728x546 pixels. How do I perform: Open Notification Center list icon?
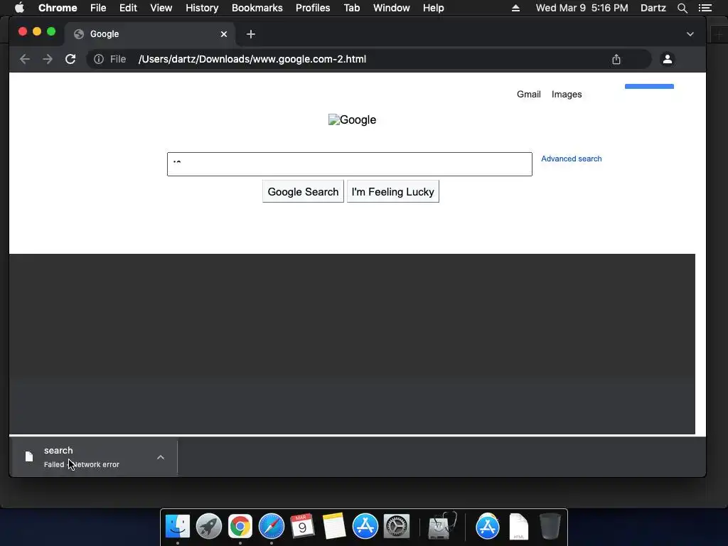point(705,8)
